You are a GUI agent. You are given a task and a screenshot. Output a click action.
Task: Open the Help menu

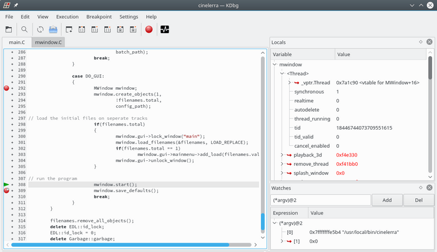tap(151, 17)
